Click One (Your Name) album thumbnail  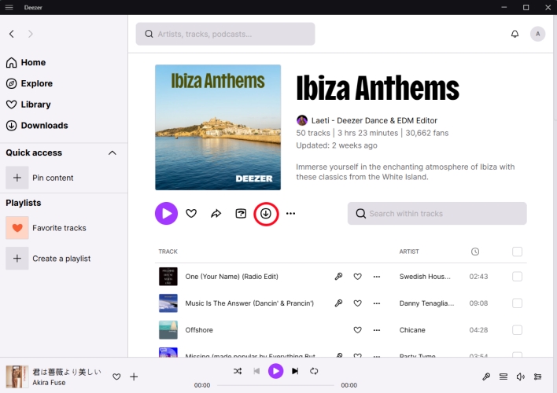click(168, 276)
